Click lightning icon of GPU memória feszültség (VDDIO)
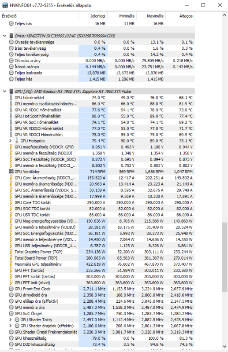Image resolution: width=228 pixels, height=352 pixels. click(11, 153)
